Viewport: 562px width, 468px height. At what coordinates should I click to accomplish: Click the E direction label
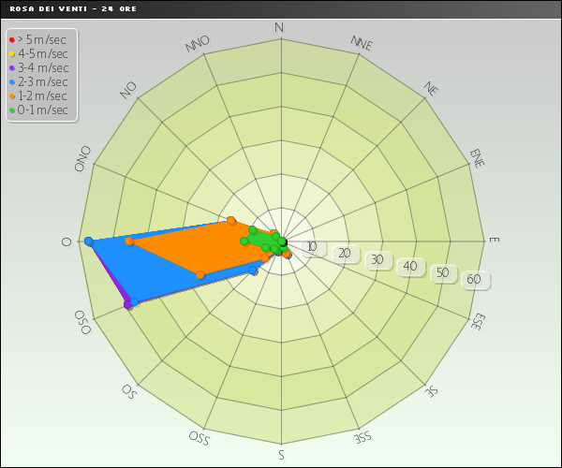click(x=495, y=240)
